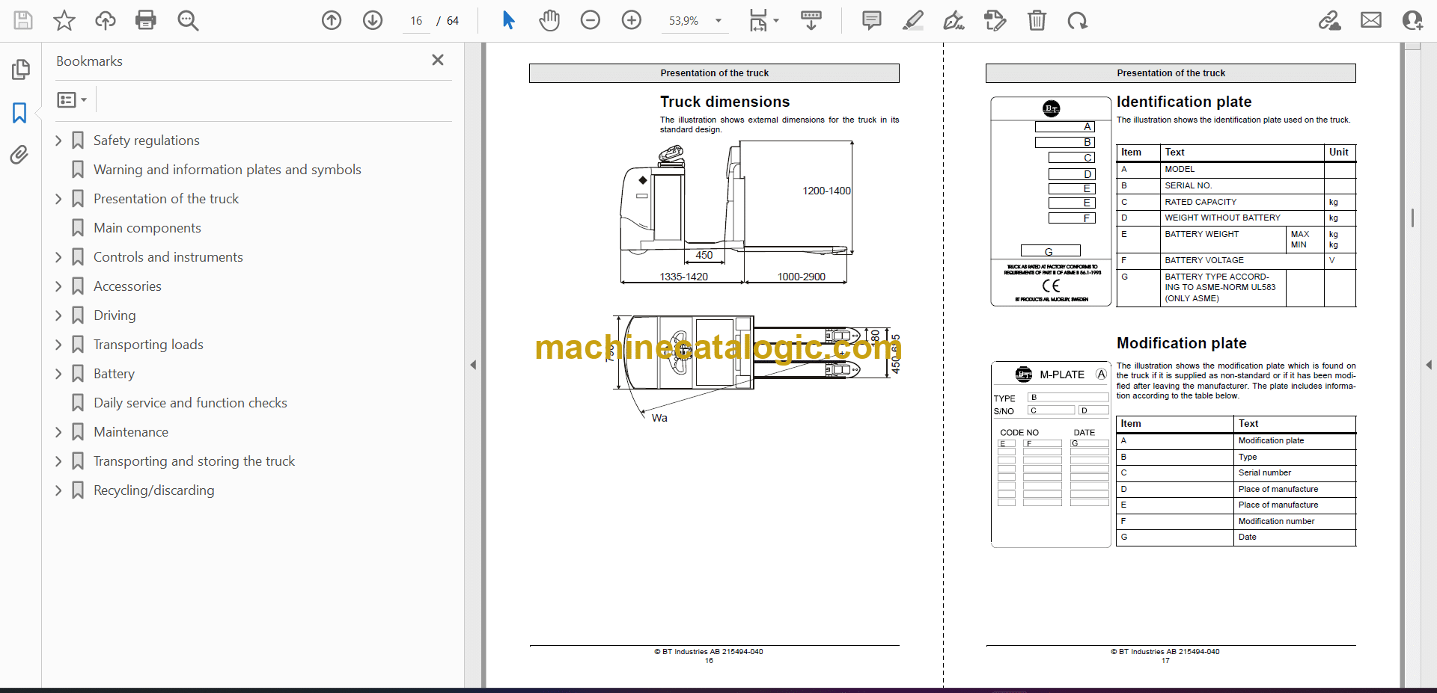Click the Zoom out minus icon
This screenshot has height=693, width=1437.
pyautogui.click(x=591, y=20)
